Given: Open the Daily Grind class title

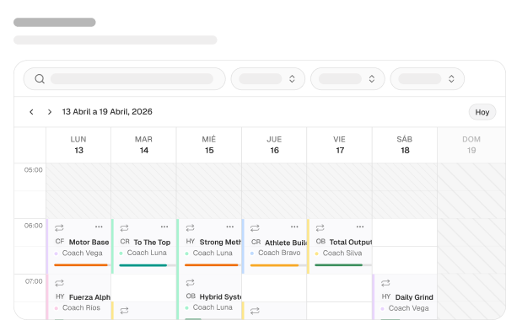Looking at the screenshot, I should (414, 297).
